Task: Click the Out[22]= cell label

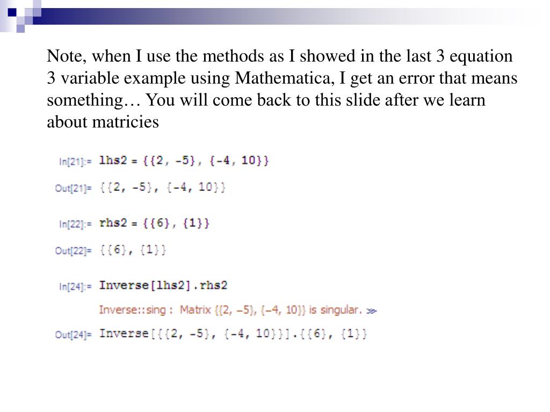Action: pyautogui.click(x=73, y=251)
